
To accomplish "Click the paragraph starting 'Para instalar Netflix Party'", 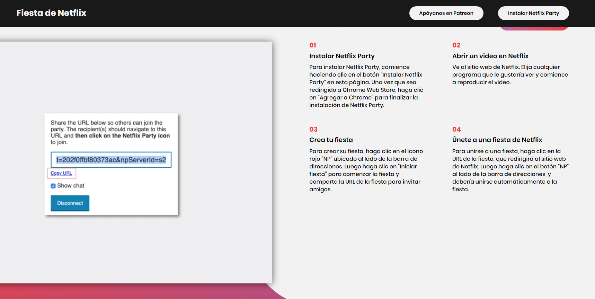I will pos(366,86).
